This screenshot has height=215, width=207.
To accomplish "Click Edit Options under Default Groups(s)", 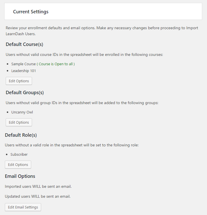I will (19, 122).
